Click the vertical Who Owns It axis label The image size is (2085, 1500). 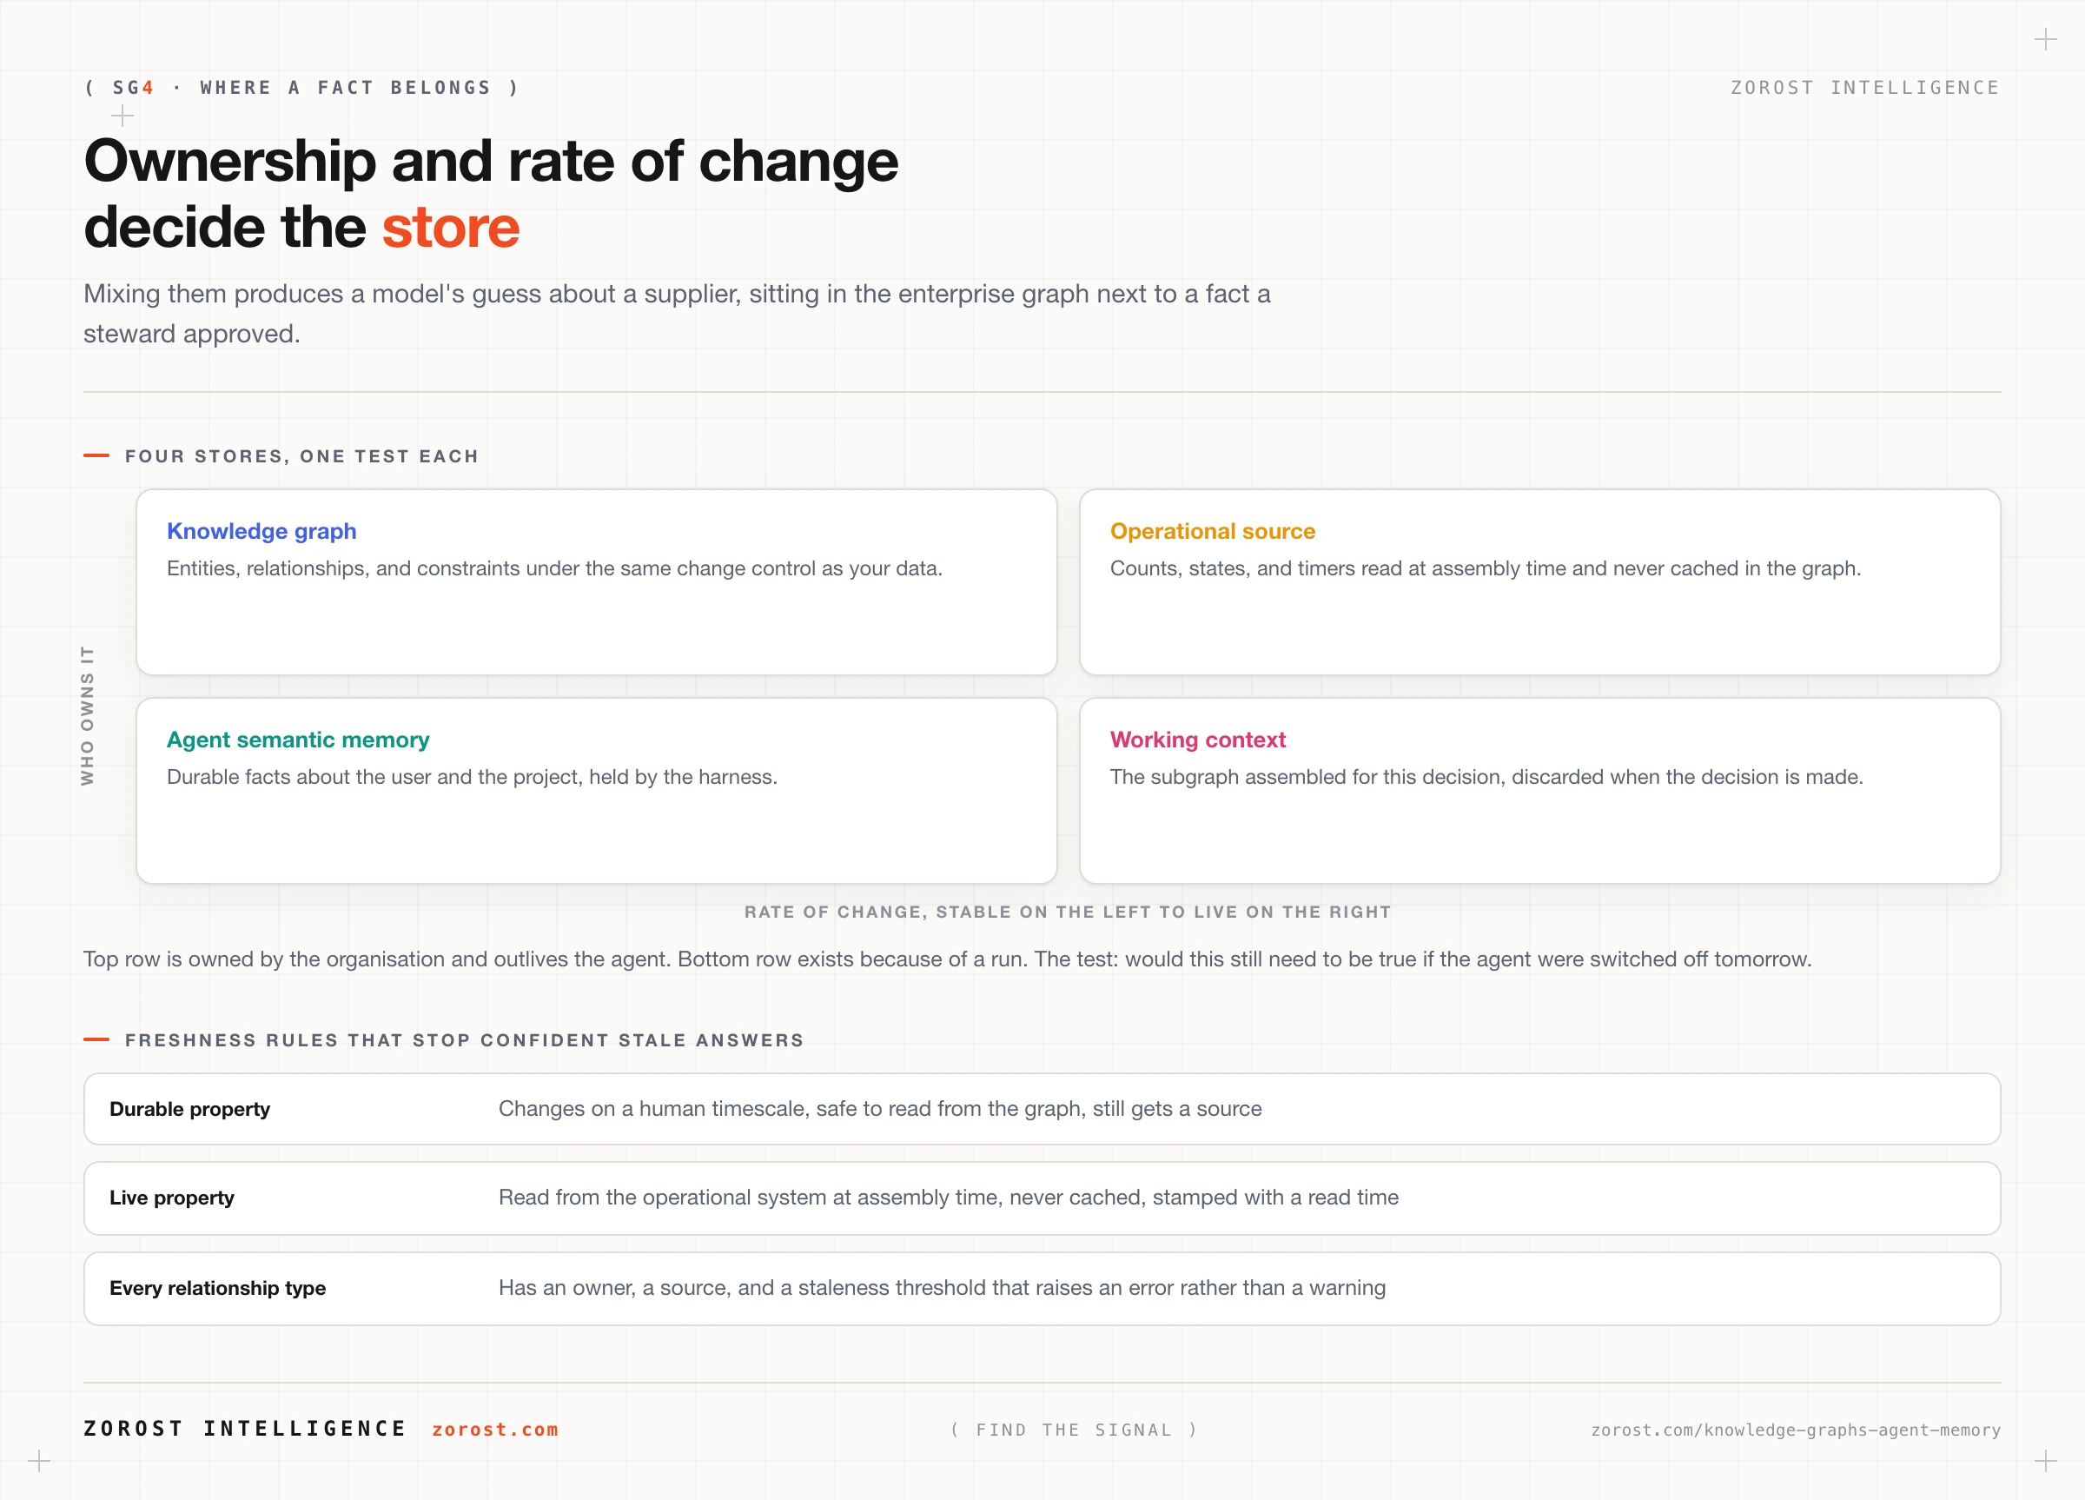88,715
